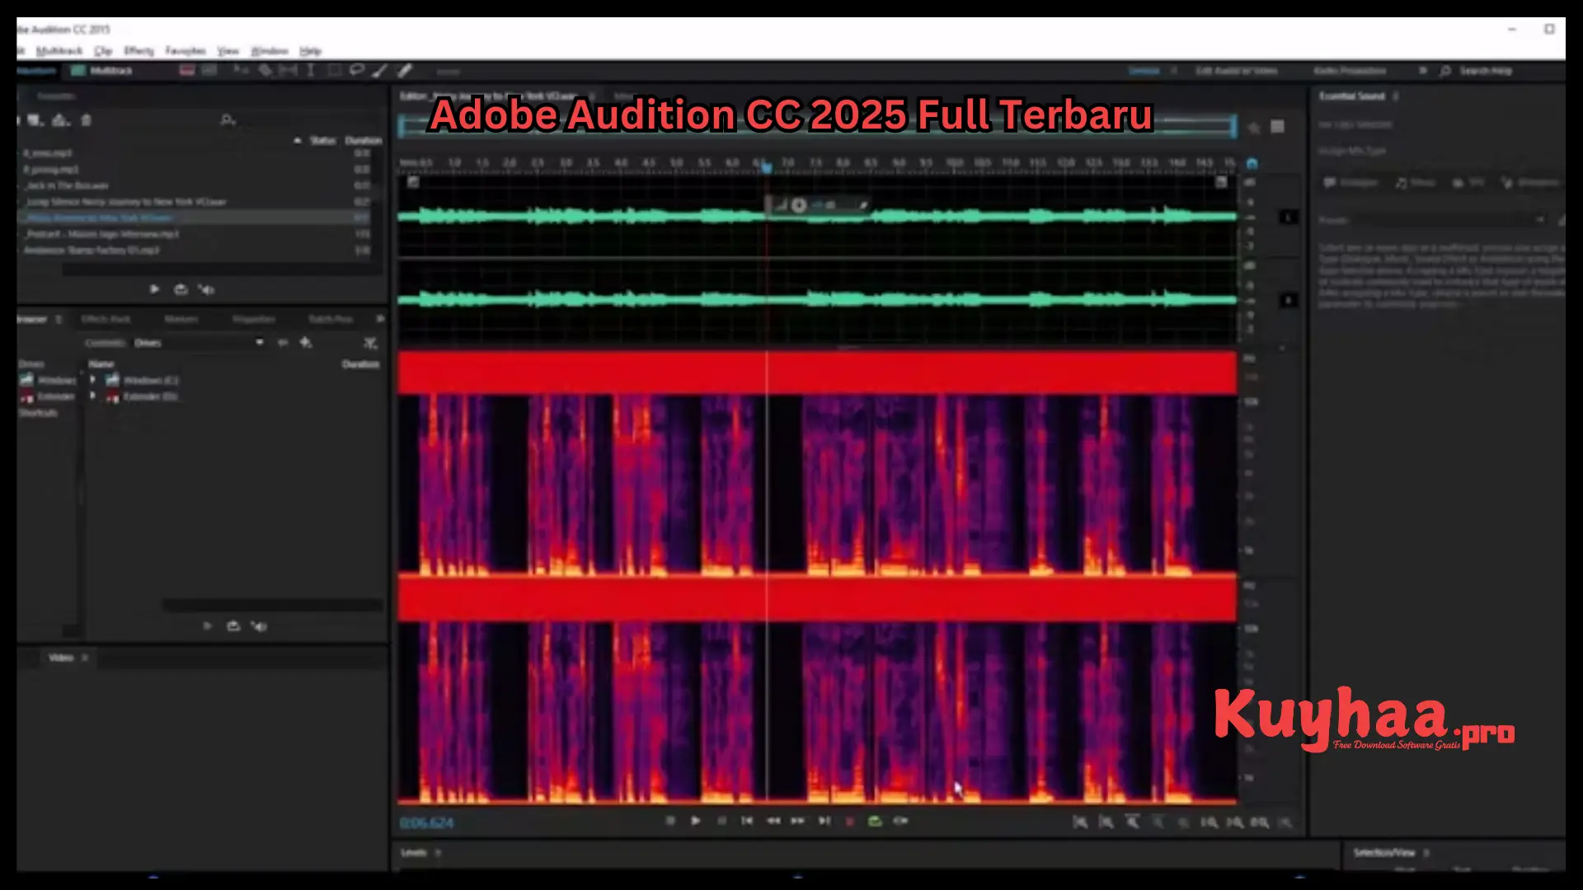The image size is (1583, 890).
Task: Switch to the Multitrack view tab
Action: click(x=102, y=71)
